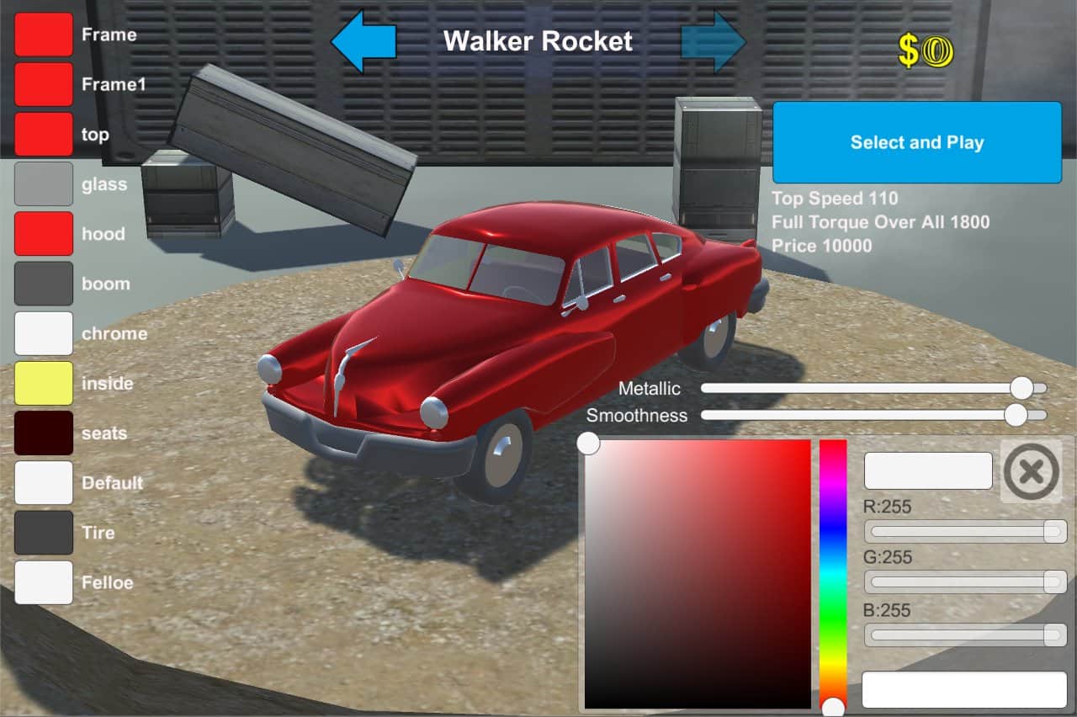Click the left arrow to view previous car

coord(363,40)
